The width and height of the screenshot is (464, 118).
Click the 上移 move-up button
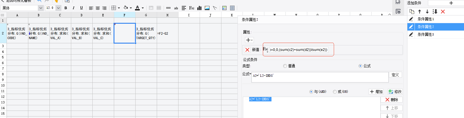pyautogui.click(x=392, y=108)
